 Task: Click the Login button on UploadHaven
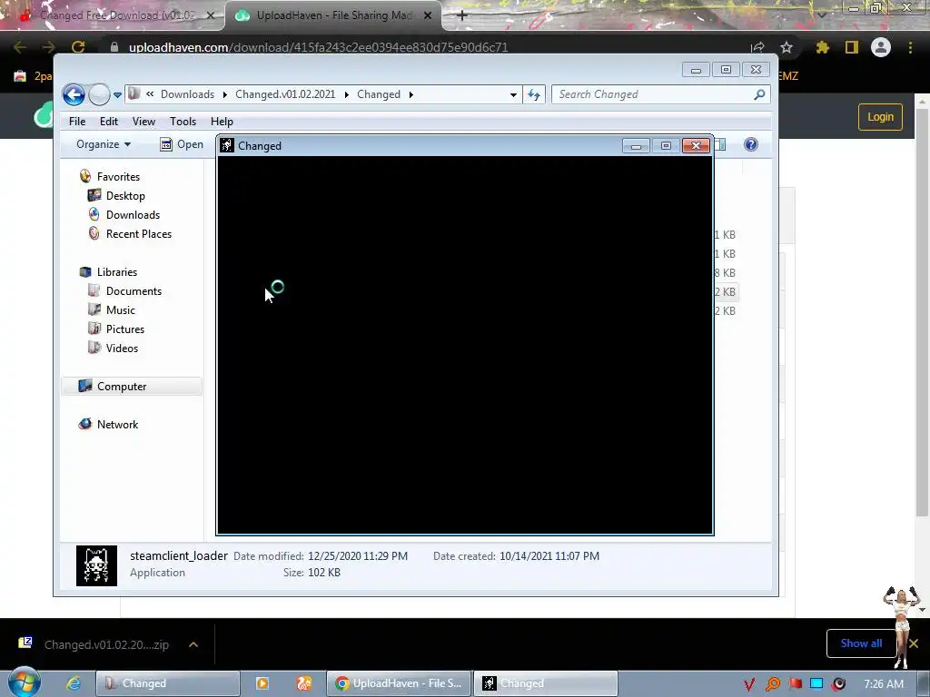(880, 117)
